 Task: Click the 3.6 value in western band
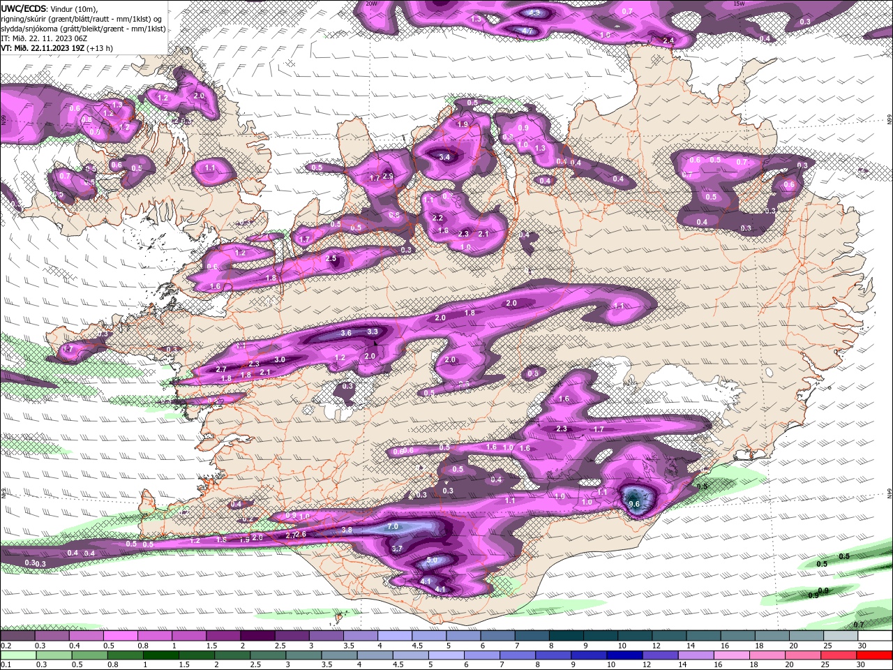[x=346, y=334]
